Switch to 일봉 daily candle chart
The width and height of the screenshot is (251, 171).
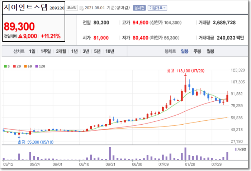(185, 51)
